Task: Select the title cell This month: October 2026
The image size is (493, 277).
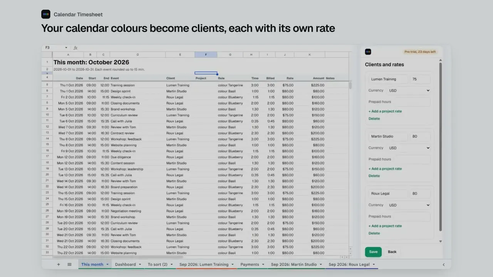Action: pyautogui.click(x=91, y=62)
